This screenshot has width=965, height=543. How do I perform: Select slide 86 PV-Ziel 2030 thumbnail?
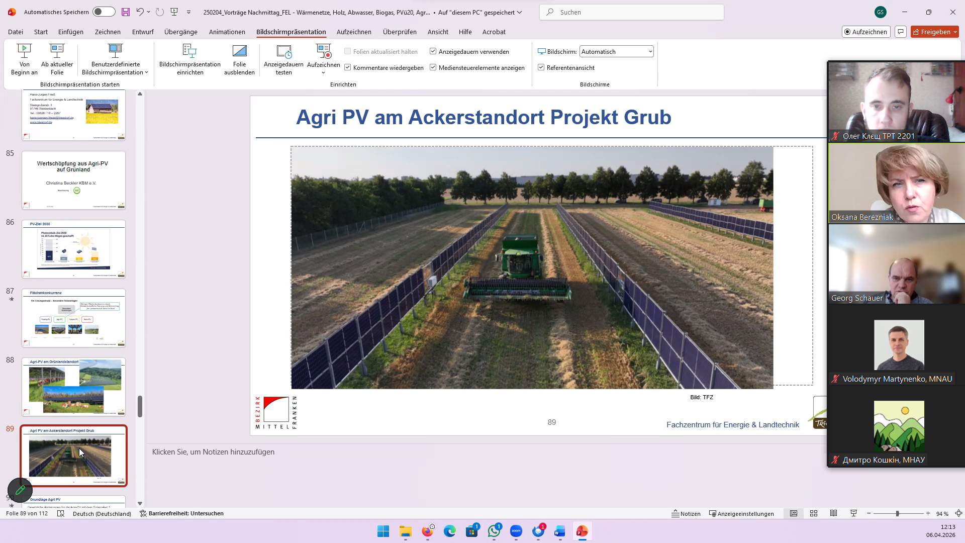coord(73,249)
